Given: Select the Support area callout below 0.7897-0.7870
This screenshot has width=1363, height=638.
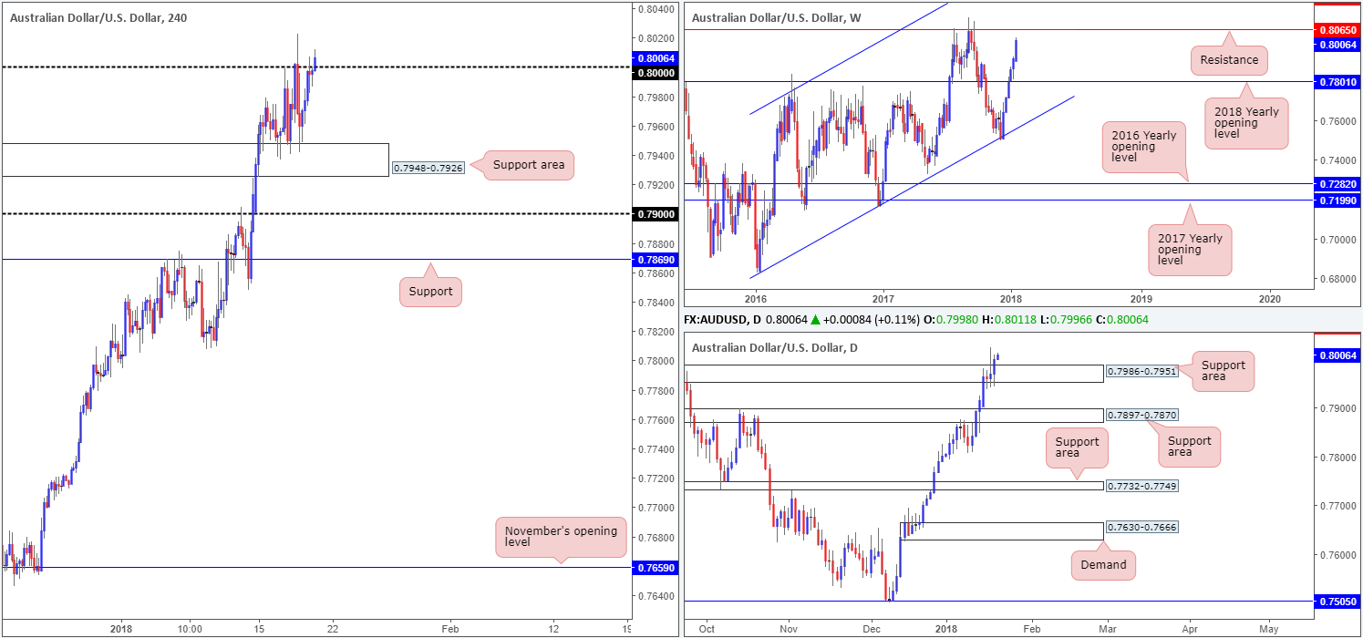Looking at the screenshot, I should 1190,447.
